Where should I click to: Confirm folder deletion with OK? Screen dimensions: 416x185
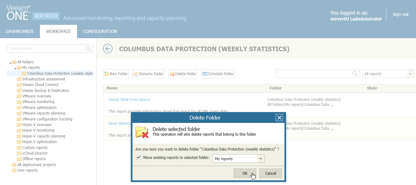[245, 173]
